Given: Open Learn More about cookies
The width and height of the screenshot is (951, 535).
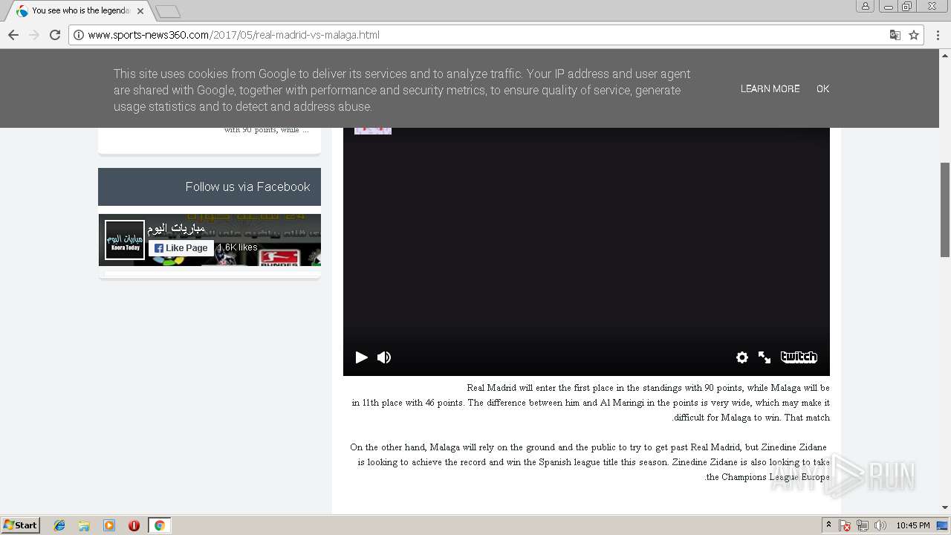Looking at the screenshot, I should [x=770, y=88].
